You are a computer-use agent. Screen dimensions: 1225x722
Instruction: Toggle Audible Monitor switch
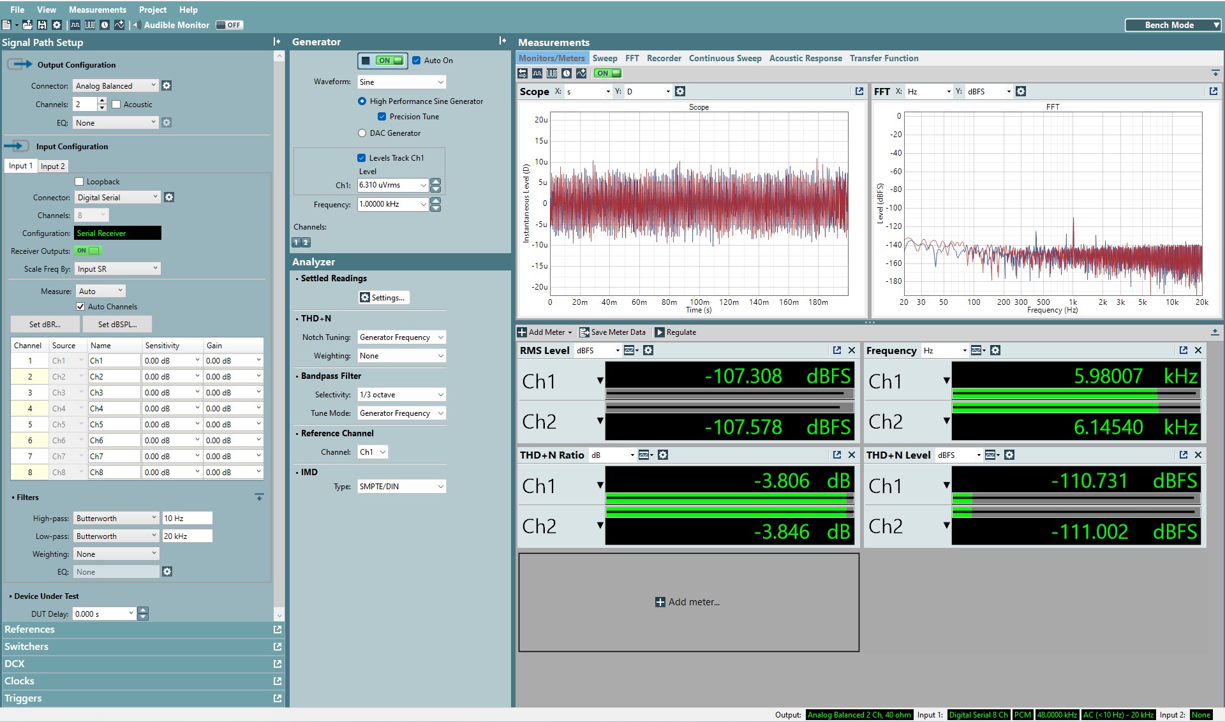tap(229, 25)
